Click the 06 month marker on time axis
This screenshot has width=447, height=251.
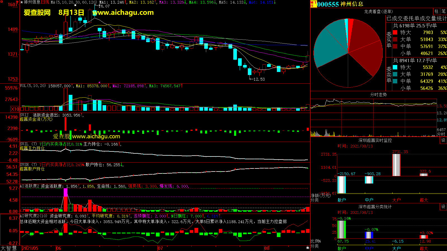58,248
